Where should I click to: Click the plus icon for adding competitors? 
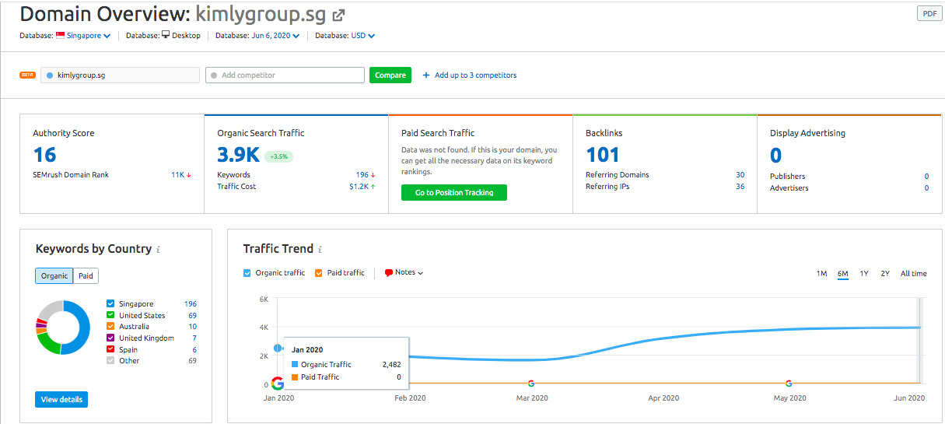426,75
